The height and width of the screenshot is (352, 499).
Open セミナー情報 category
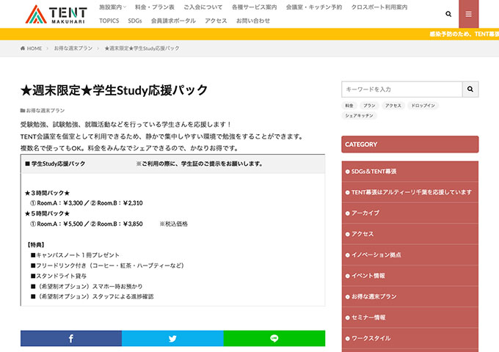tap(410, 318)
